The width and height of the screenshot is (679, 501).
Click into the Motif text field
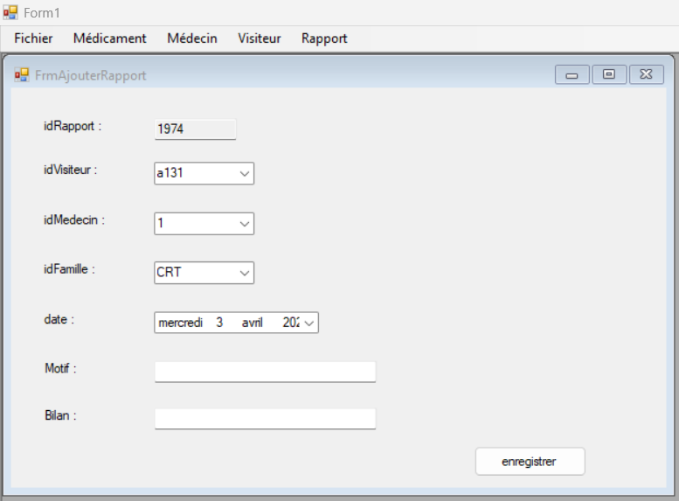point(265,372)
